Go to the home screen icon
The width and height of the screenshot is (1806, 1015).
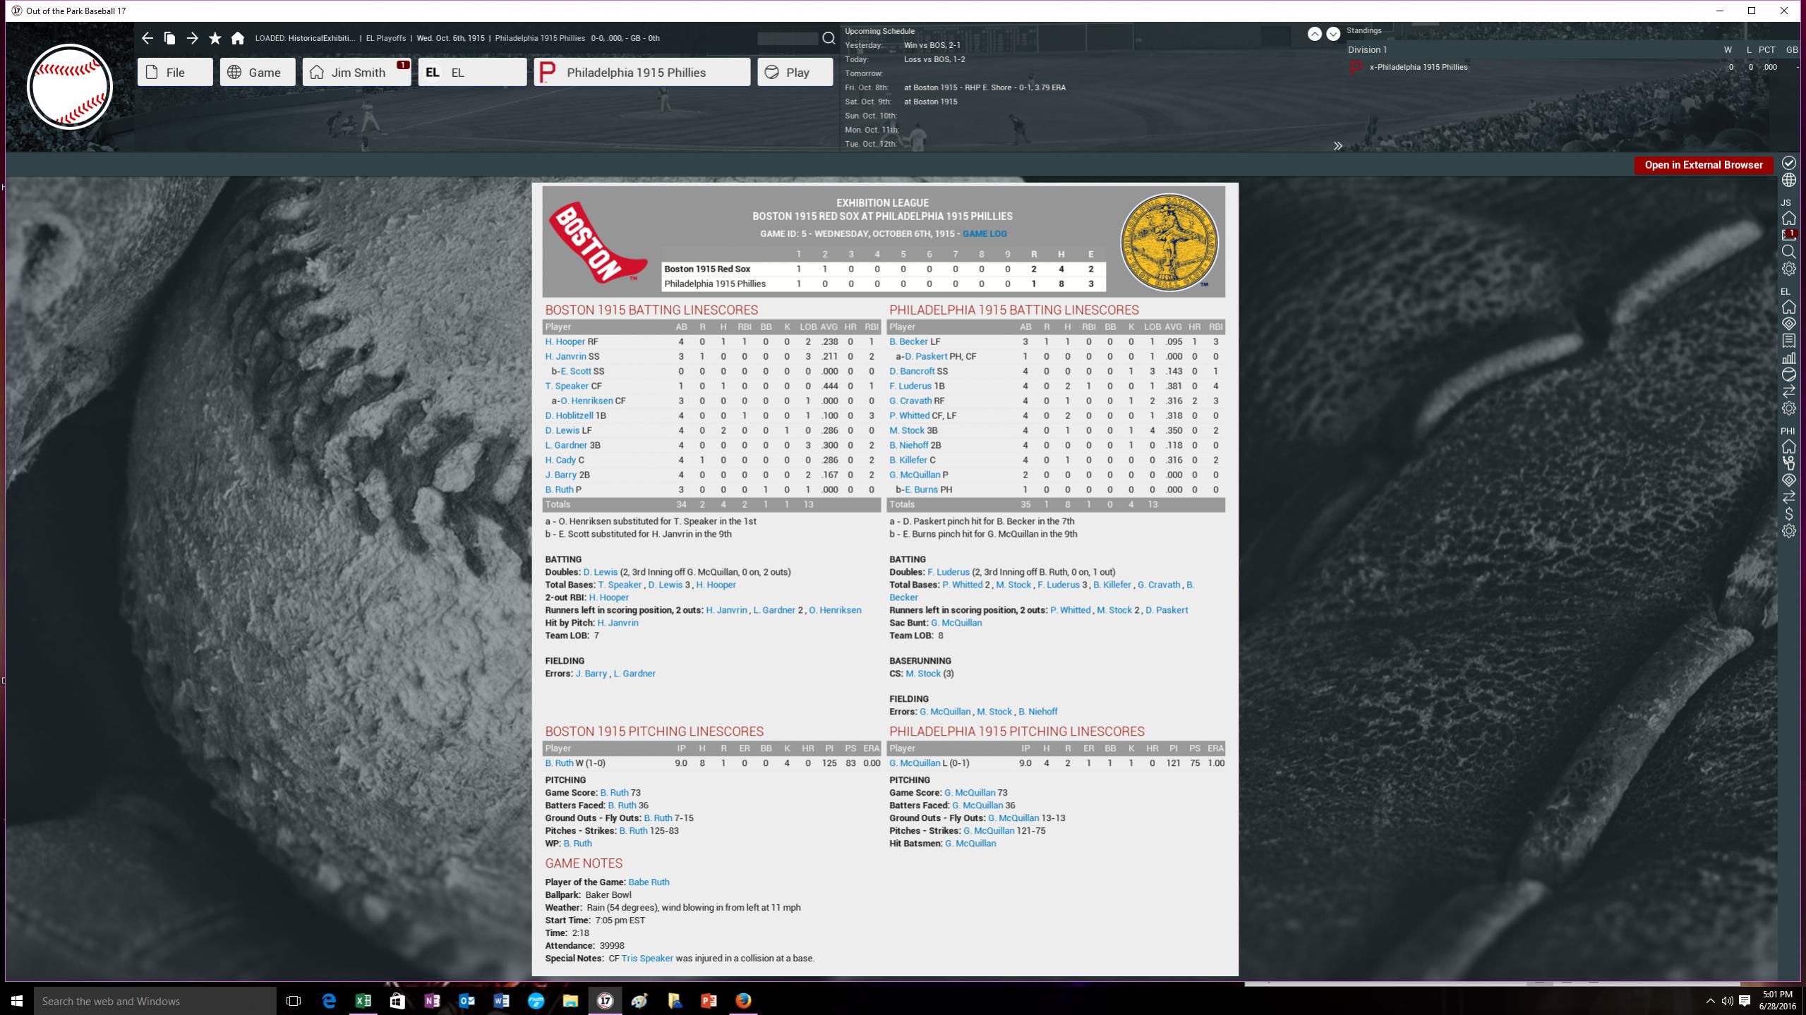(x=238, y=38)
